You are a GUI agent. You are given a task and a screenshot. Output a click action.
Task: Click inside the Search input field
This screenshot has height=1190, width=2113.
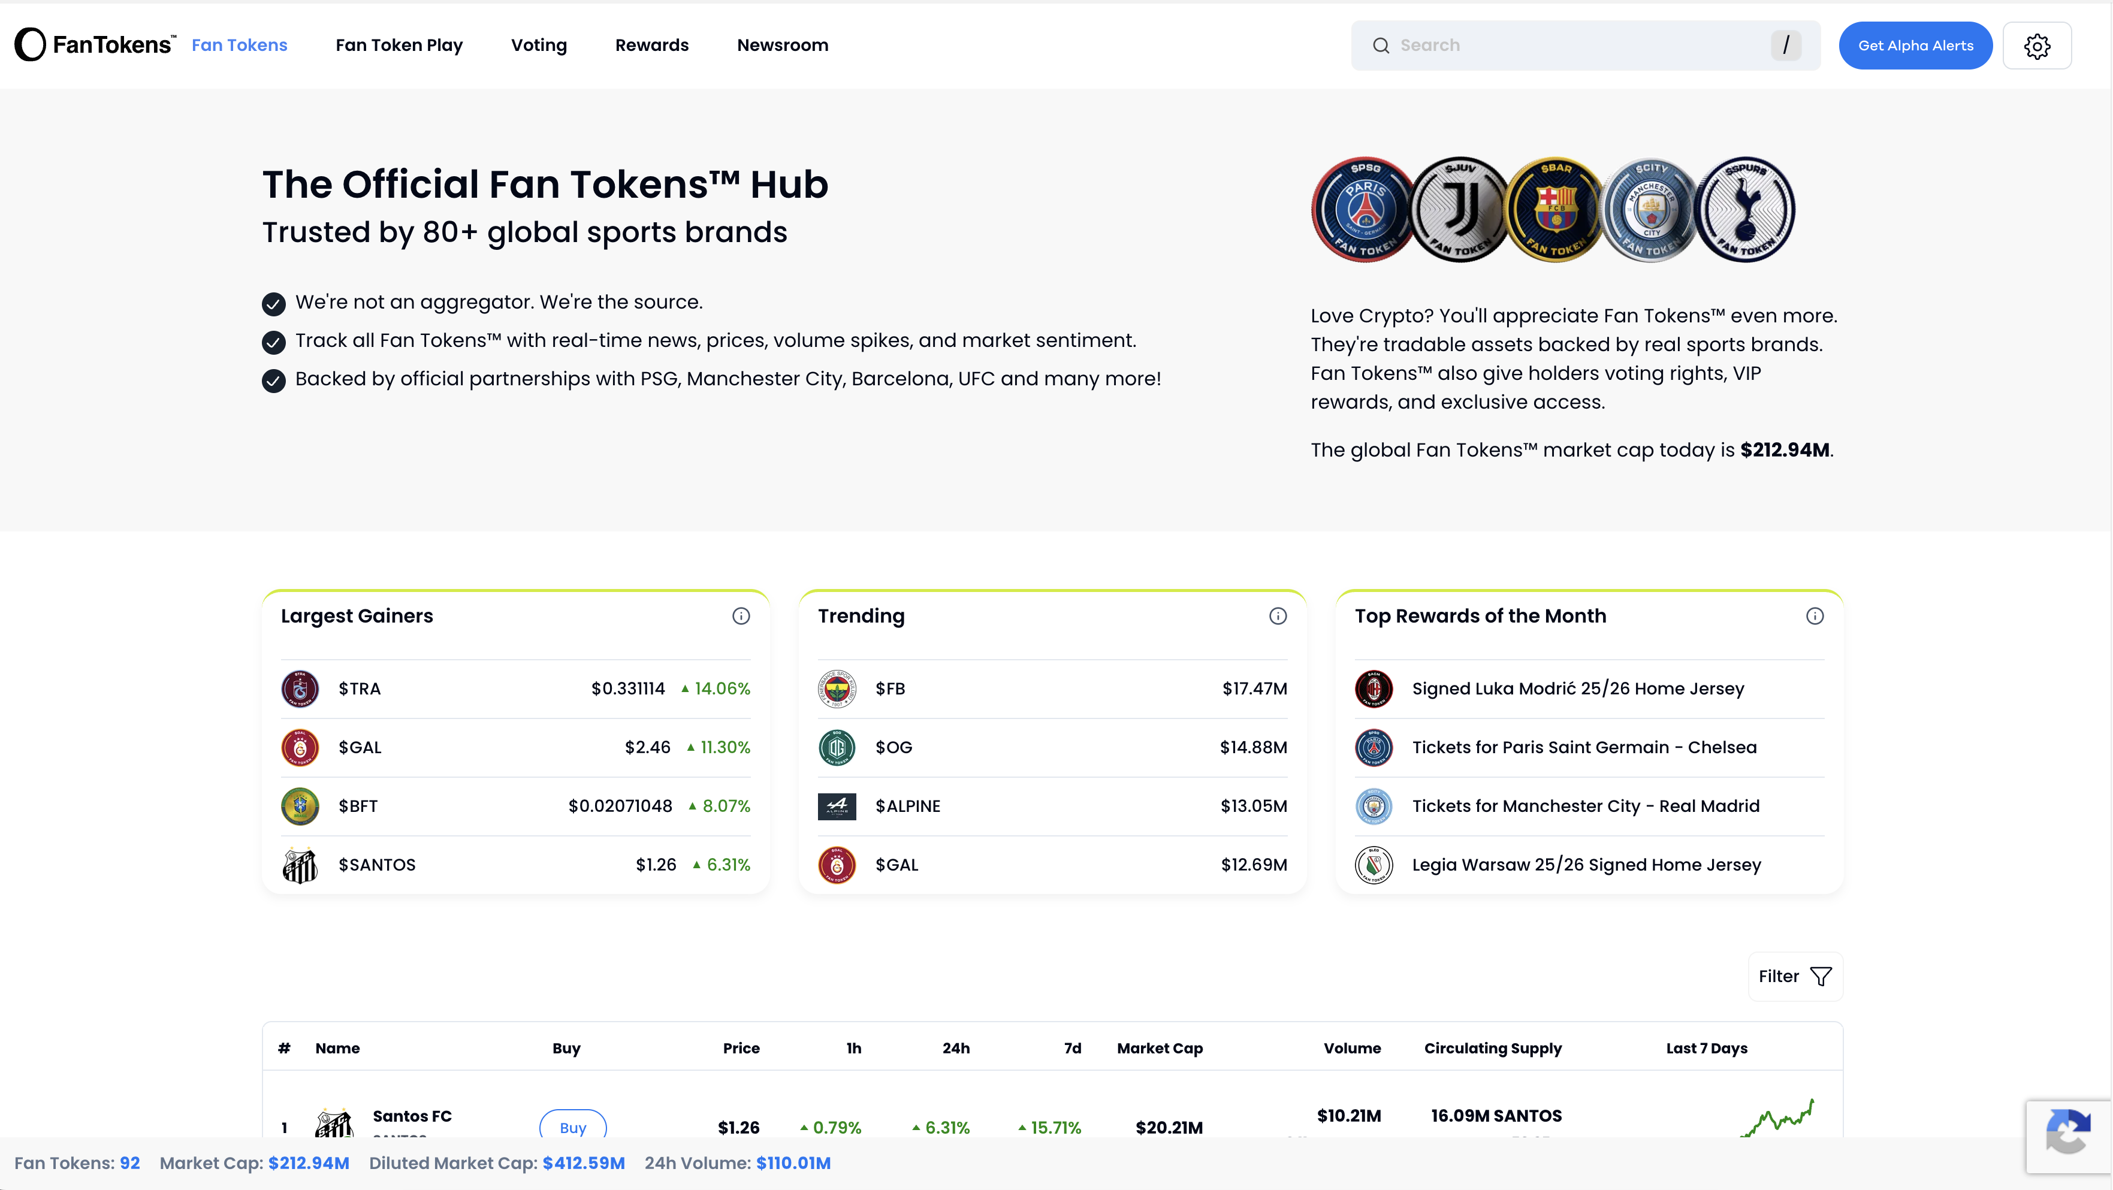[1559, 45]
